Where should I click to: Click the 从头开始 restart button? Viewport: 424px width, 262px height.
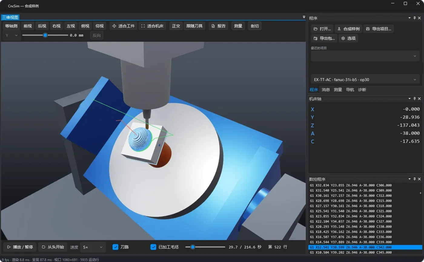[53, 247]
